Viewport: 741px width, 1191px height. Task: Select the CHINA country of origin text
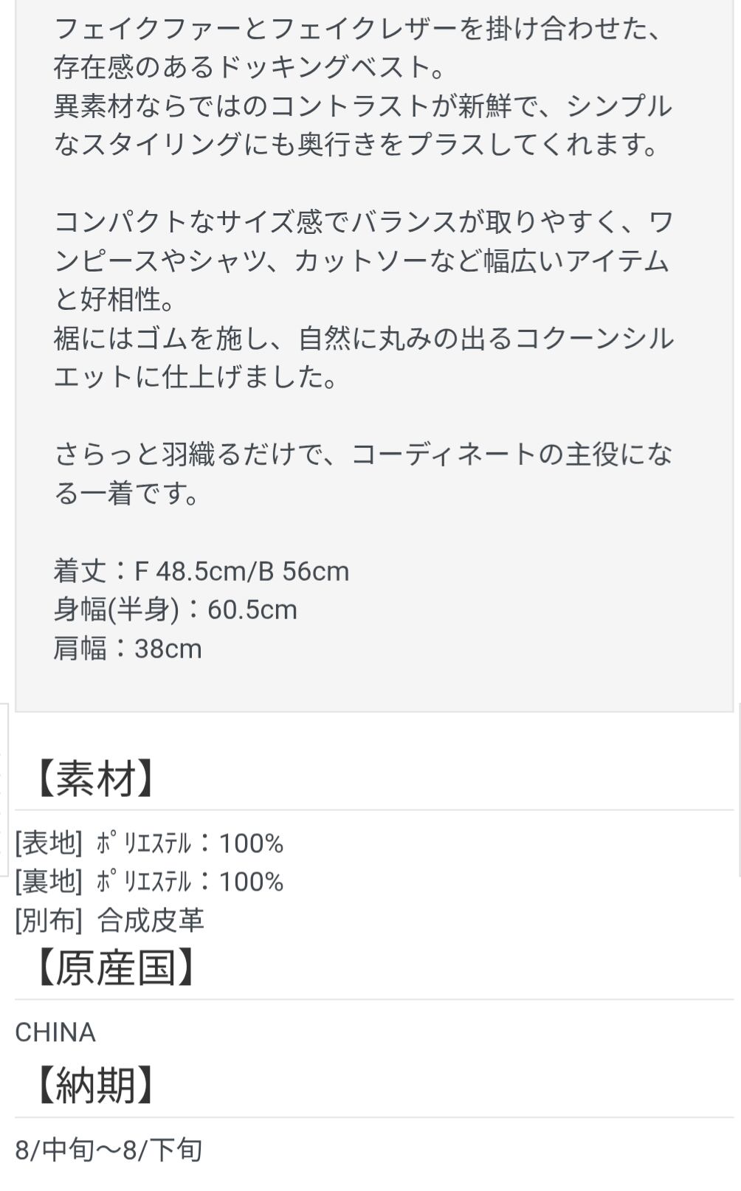click(55, 1032)
